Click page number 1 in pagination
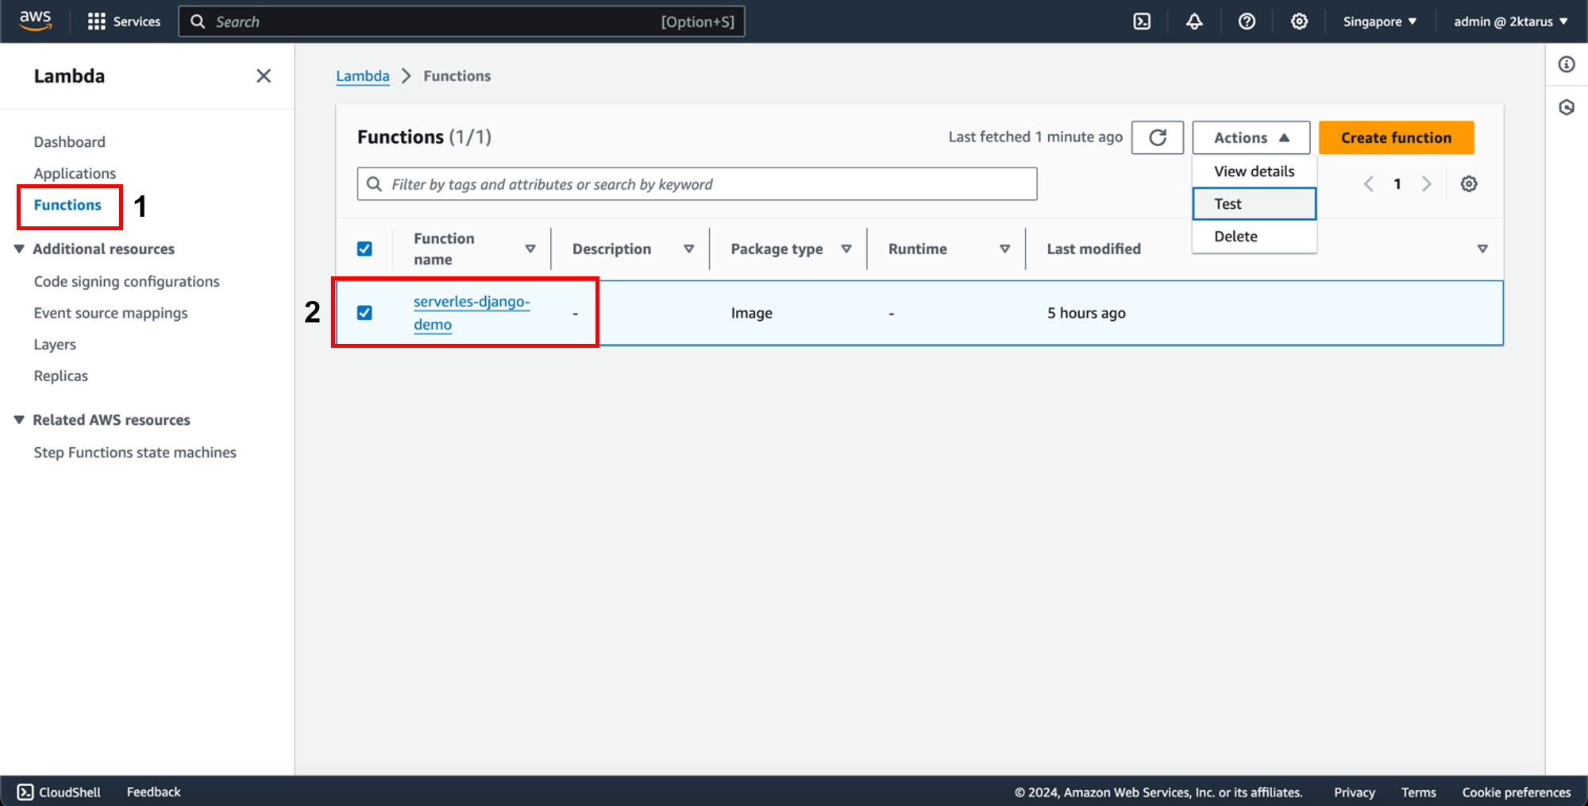 point(1397,184)
